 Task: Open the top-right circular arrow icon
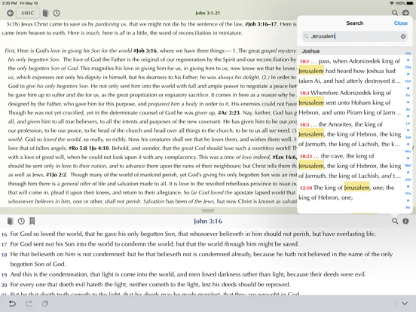tap(405, 13)
